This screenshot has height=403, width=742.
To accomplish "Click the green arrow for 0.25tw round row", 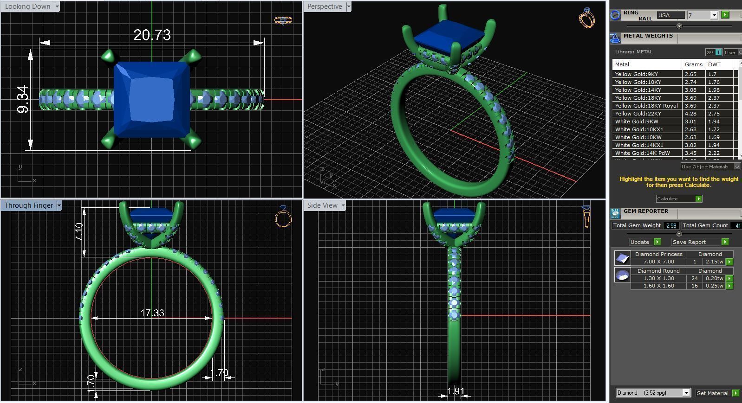I will point(729,286).
